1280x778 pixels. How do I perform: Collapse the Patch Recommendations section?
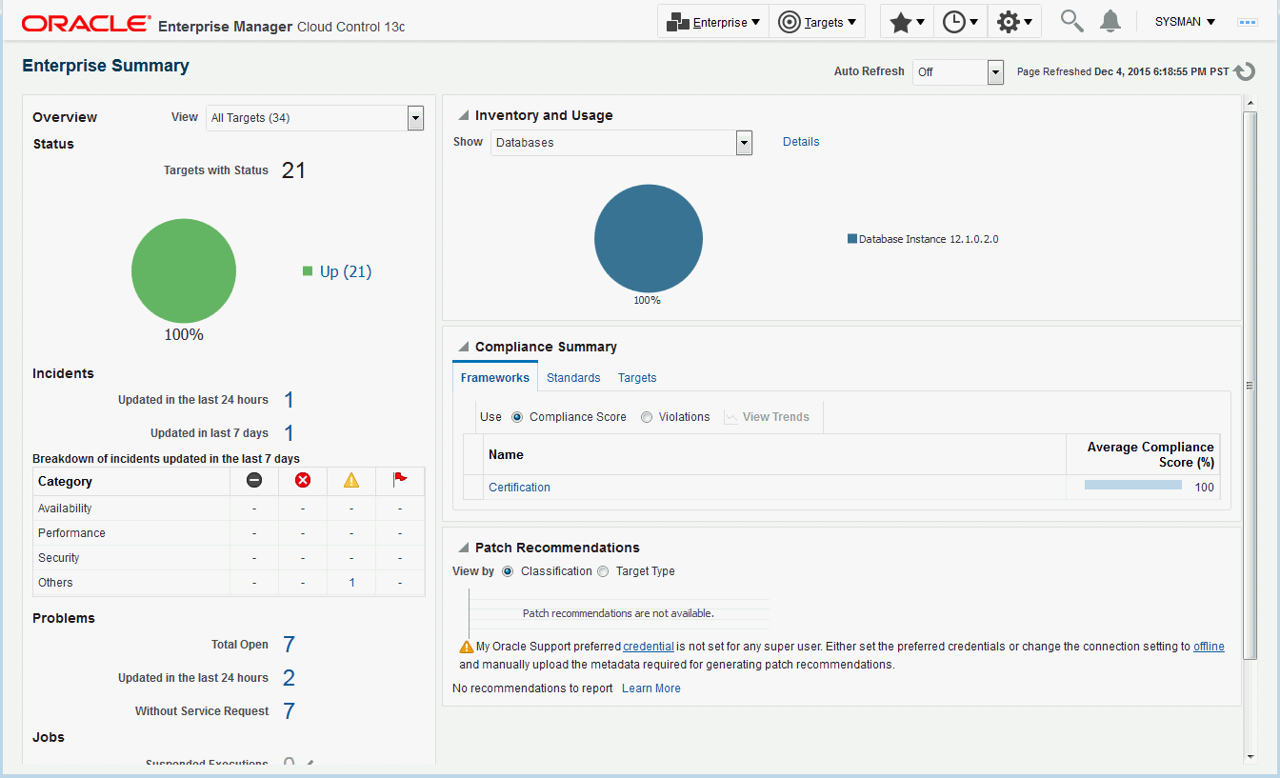[x=464, y=548]
